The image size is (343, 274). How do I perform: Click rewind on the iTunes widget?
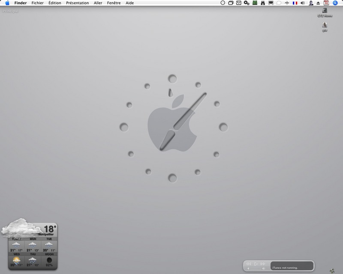pyautogui.click(x=249, y=264)
